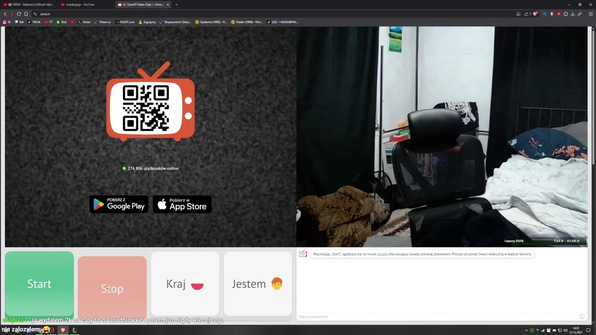Open the extensions puzzle menu
The height and width of the screenshot is (335, 596).
click(566, 14)
